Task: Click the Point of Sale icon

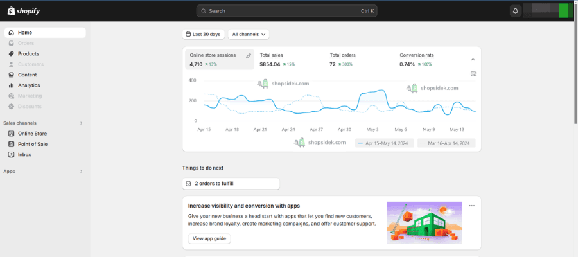Action: pyautogui.click(x=11, y=144)
